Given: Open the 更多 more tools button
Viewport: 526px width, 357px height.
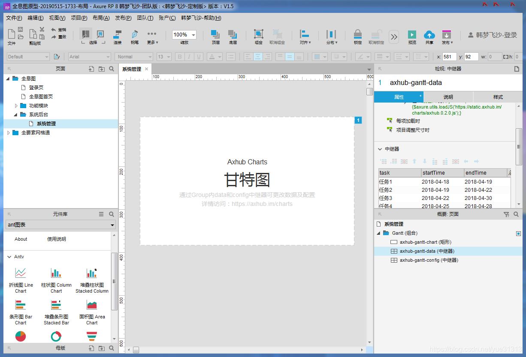Looking at the screenshot, I should click(152, 37).
